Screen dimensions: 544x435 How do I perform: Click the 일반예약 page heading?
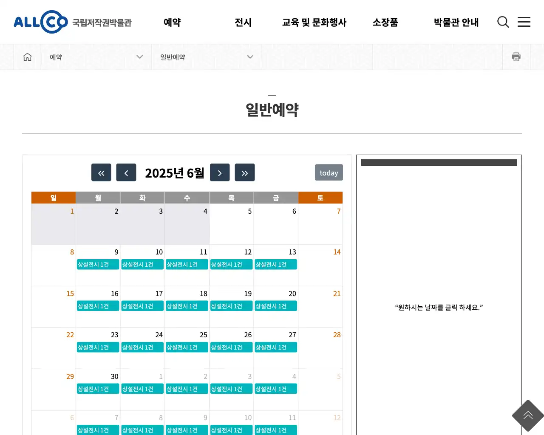coord(272,110)
